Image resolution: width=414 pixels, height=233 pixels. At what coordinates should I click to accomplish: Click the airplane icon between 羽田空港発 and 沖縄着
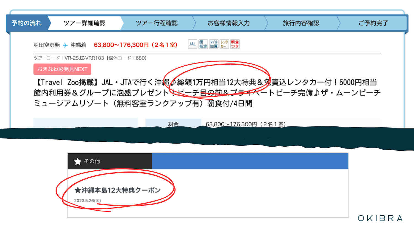click(65, 45)
